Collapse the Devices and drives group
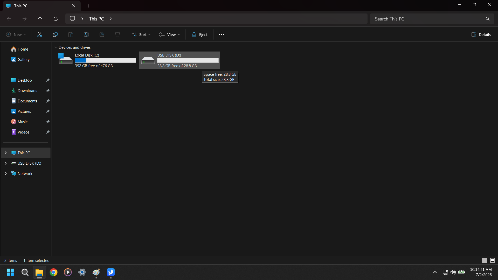 (x=56, y=47)
